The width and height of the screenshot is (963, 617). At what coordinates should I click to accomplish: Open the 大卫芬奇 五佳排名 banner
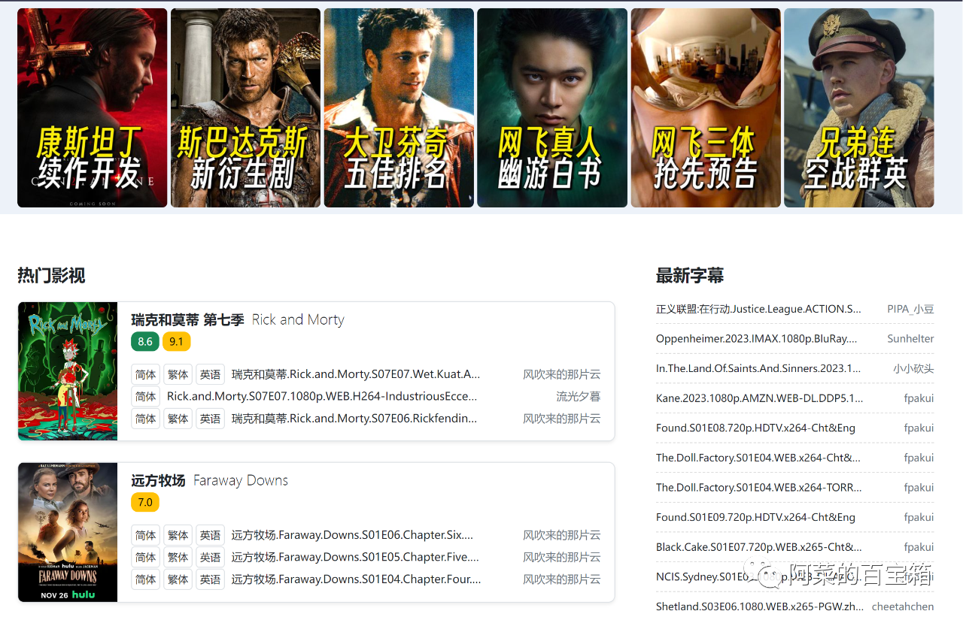pos(399,107)
